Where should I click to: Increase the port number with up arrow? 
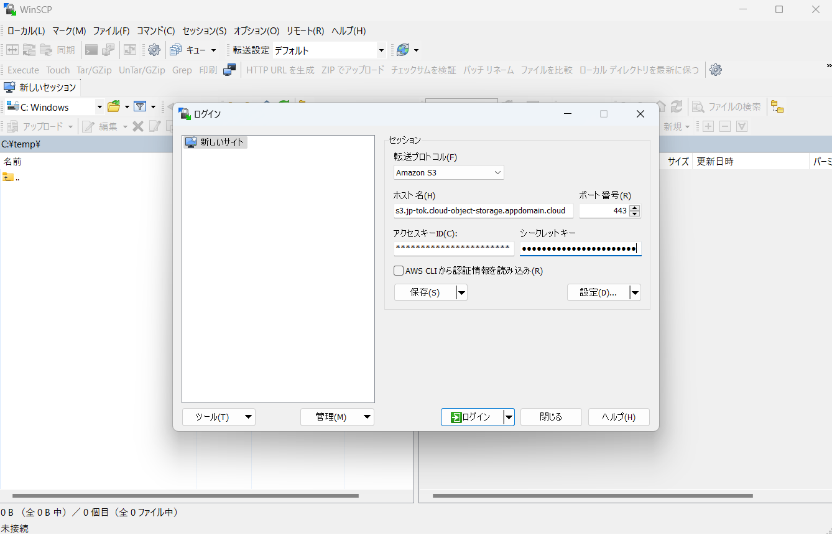coord(634,207)
